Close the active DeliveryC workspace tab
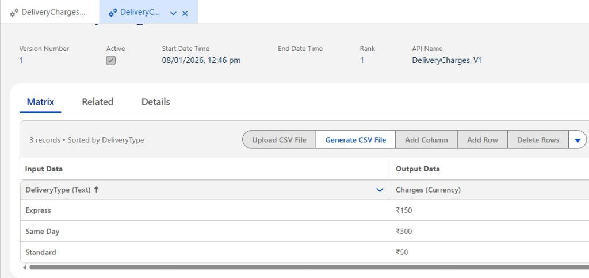Screen dimensions: 589x278 (x=185, y=13)
